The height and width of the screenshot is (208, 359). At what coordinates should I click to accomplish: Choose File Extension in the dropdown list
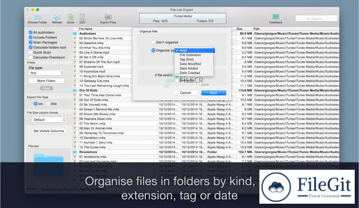coord(194,55)
